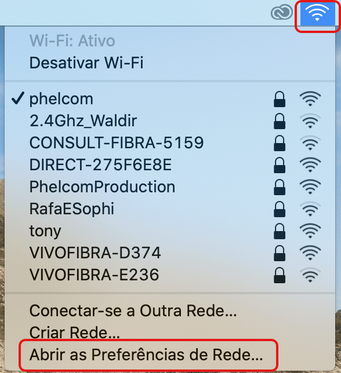Choose the DIRECT-275F6E8E network
This screenshot has height=373, width=341.
pyautogui.click(x=170, y=165)
